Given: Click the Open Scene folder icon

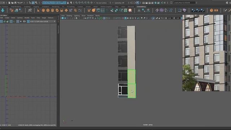Looking at the screenshot, I should 12,3.
